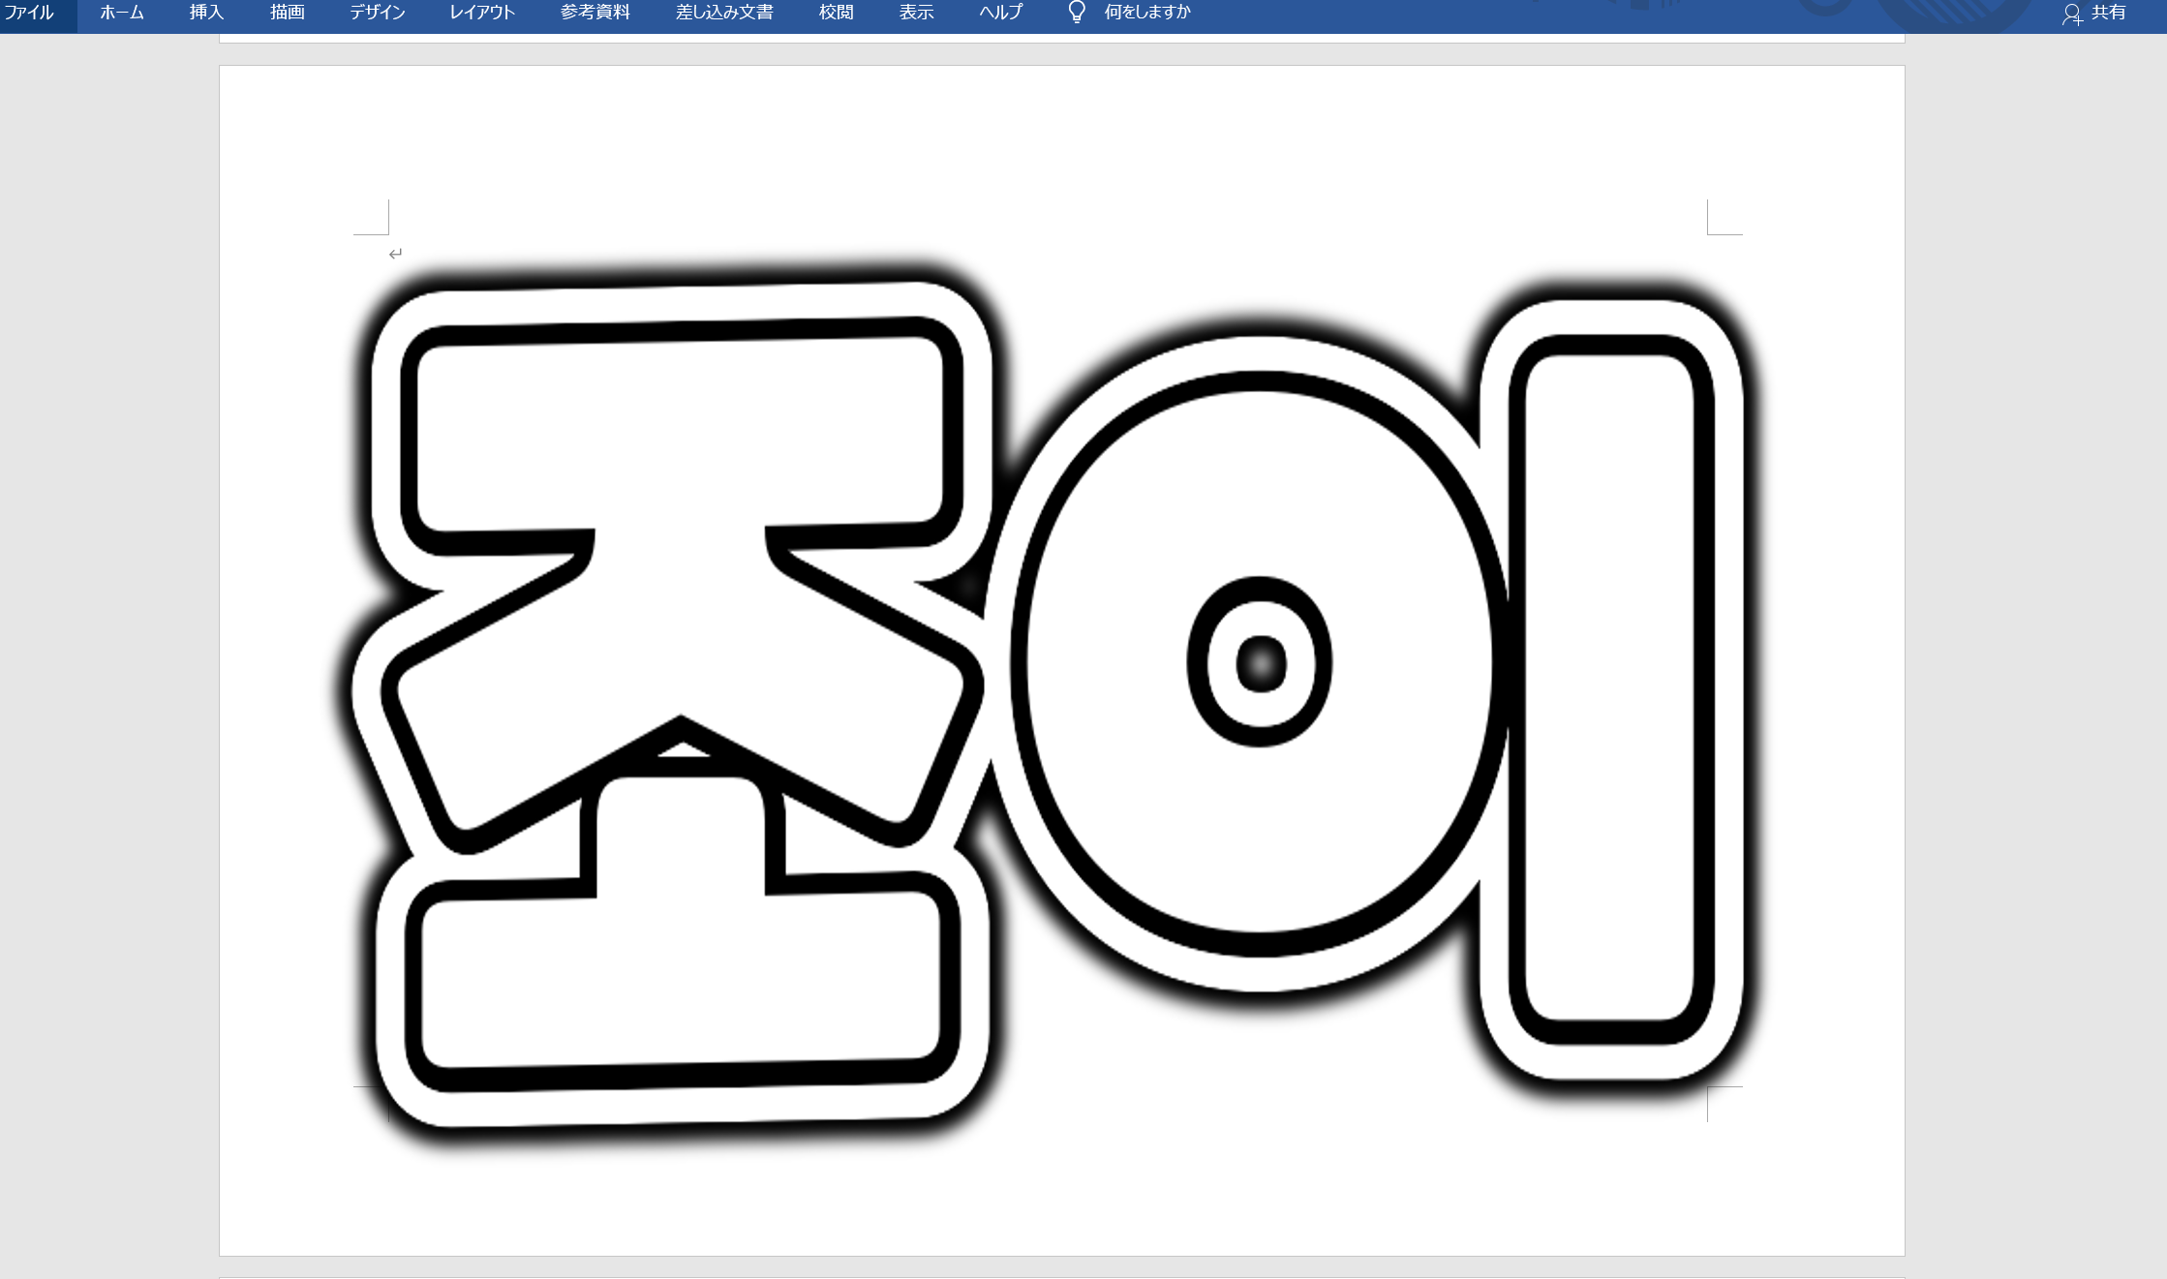
Task: Focus the 何をしますか search field
Action: click(x=1147, y=13)
